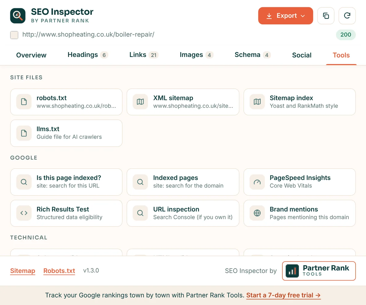This screenshot has width=366, height=305.
Task: Switch to the Overview tab
Action: click(x=31, y=55)
